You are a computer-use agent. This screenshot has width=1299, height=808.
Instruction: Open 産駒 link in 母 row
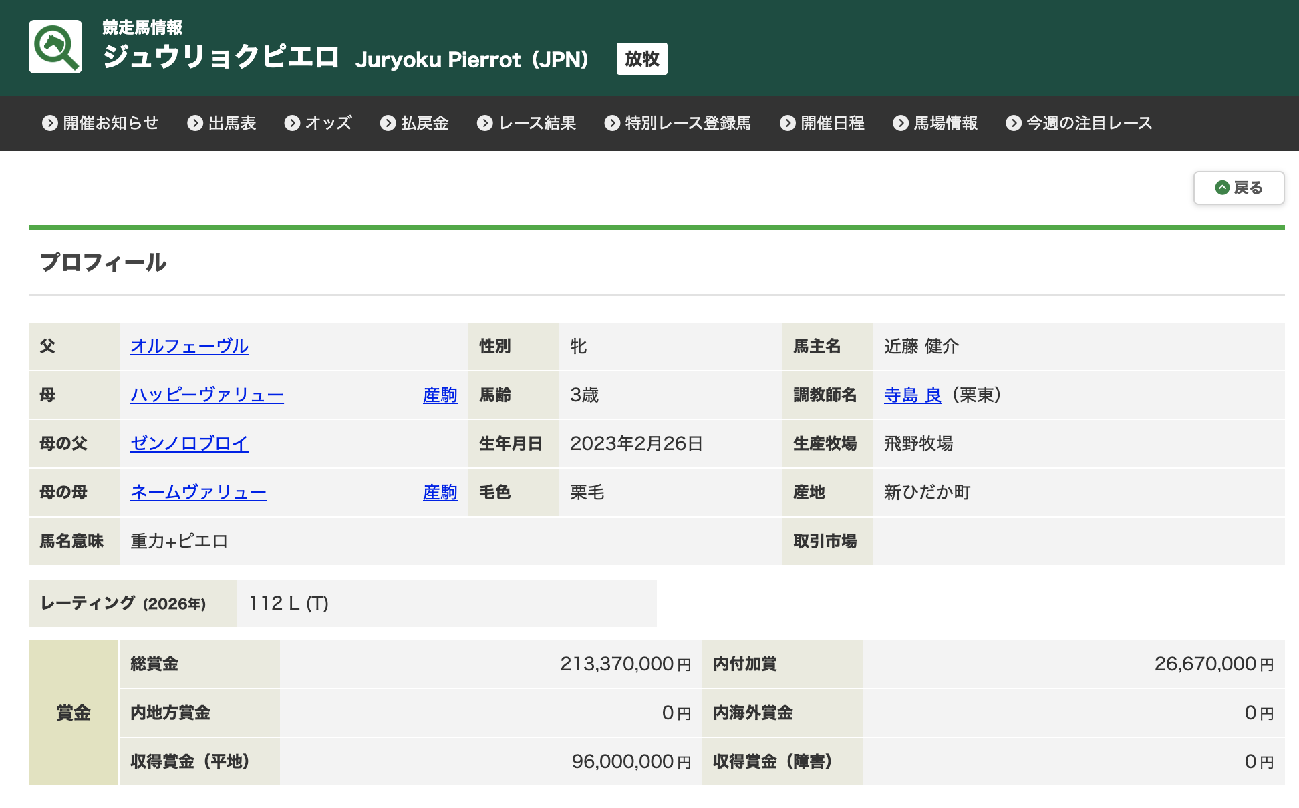[440, 395]
